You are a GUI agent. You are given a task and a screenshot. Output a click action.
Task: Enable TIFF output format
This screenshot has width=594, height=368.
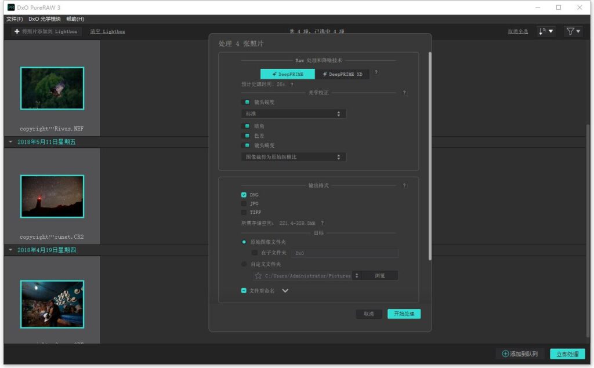point(244,212)
